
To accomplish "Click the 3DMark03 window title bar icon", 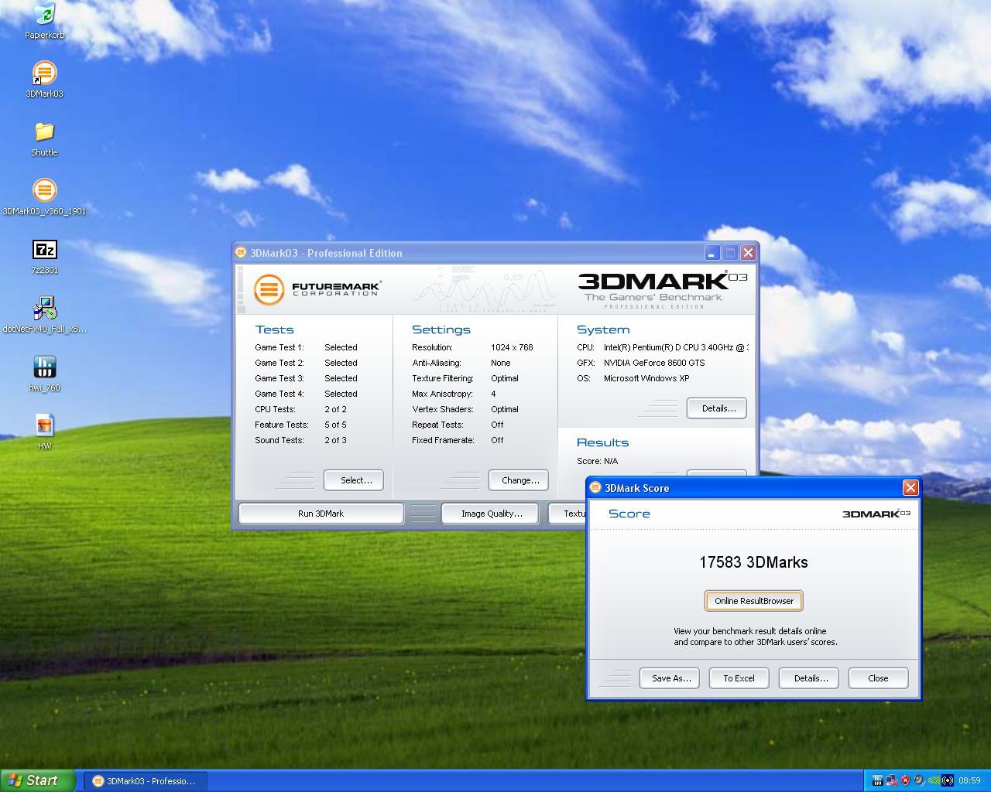I will (x=241, y=252).
